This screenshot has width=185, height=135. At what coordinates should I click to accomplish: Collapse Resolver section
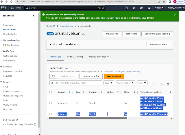coord(1,82)
